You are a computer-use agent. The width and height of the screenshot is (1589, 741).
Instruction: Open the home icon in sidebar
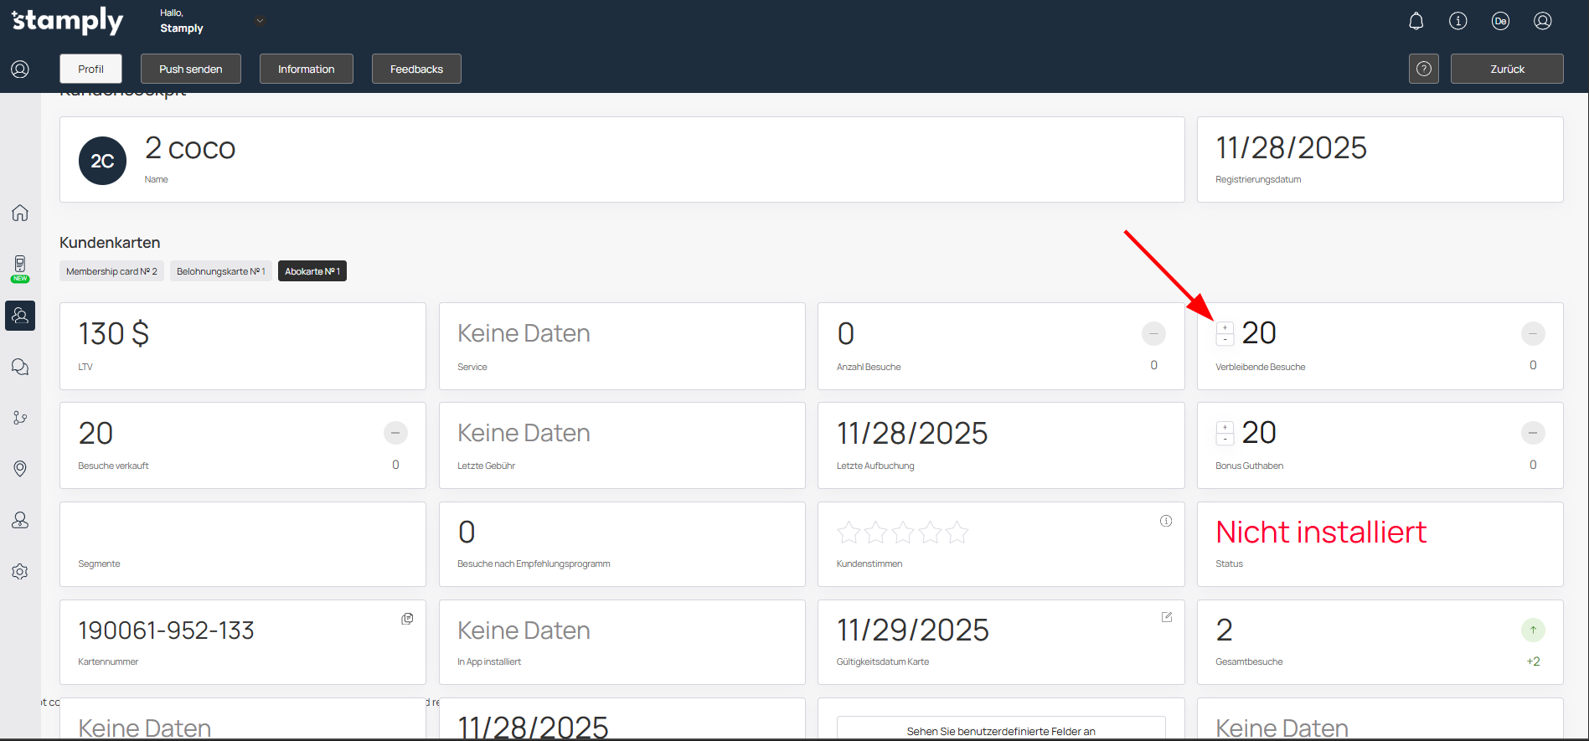[x=20, y=213]
